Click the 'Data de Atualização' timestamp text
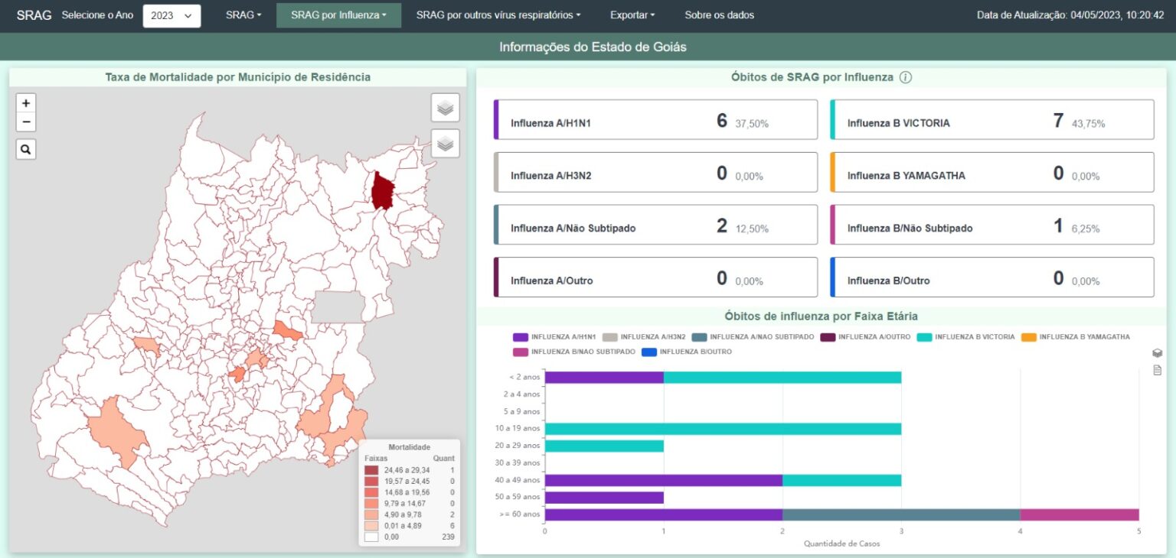The width and height of the screenshot is (1176, 558). 1070,15
